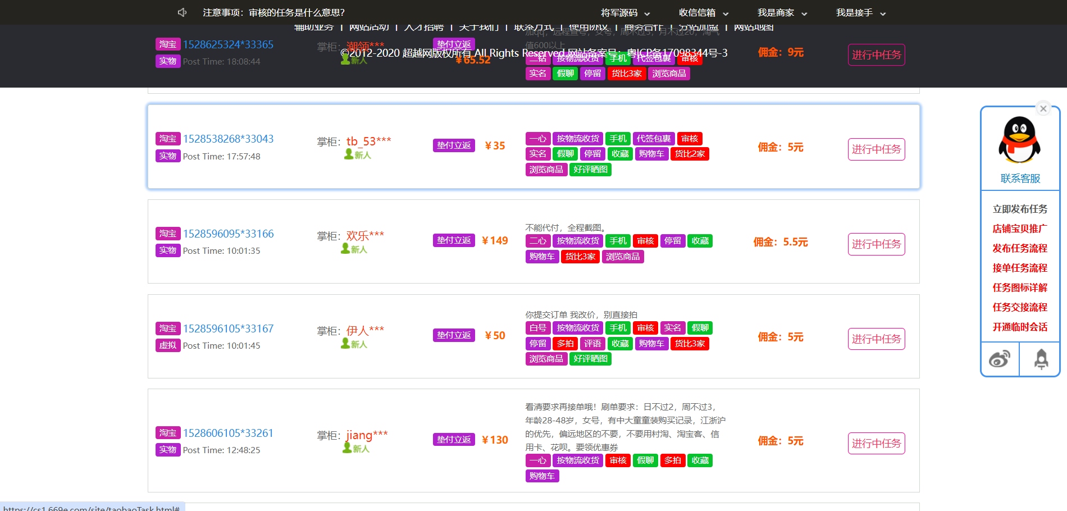Click the 新人 user icon under tb_53***

coord(358,154)
